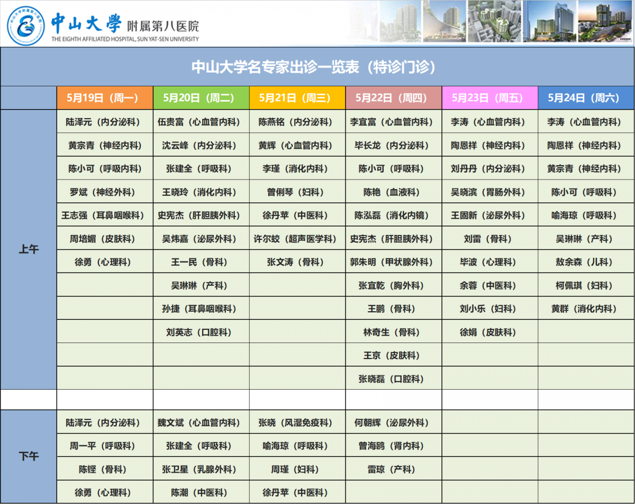Click the cell 王志强（耳鼻咽喉科）
This screenshot has width=635, height=504.
pos(105,215)
